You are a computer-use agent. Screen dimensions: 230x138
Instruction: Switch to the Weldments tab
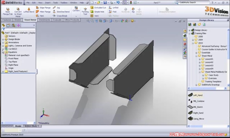(45, 20)
